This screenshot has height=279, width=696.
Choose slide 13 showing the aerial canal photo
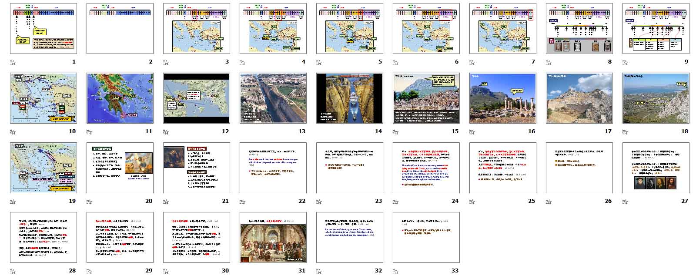point(273,98)
